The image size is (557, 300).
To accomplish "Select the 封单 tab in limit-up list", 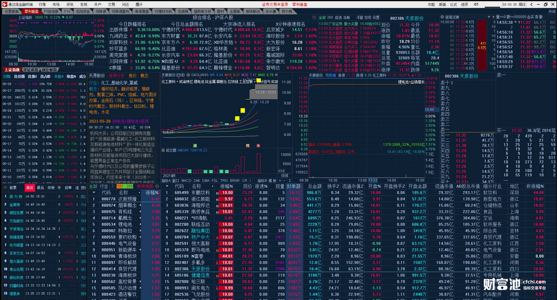I will pos(68,187).
